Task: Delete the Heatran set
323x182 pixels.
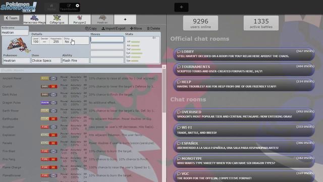Action: point(153,28)
